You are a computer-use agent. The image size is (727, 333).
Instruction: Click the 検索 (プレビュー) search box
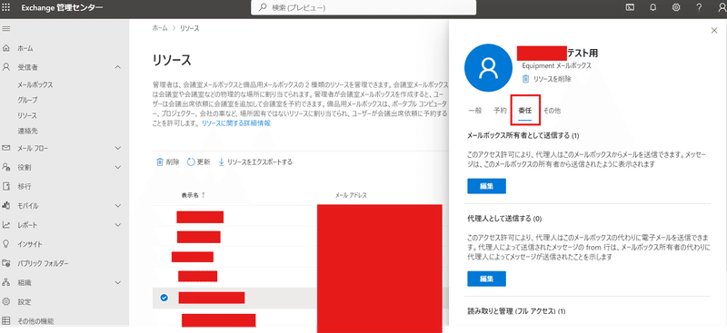click(363, 7)
